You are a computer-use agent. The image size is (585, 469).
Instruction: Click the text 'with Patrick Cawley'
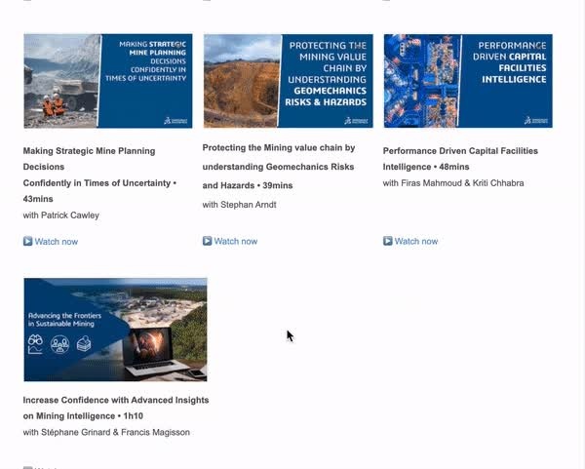pyautogui.click(x=61, y=215)
